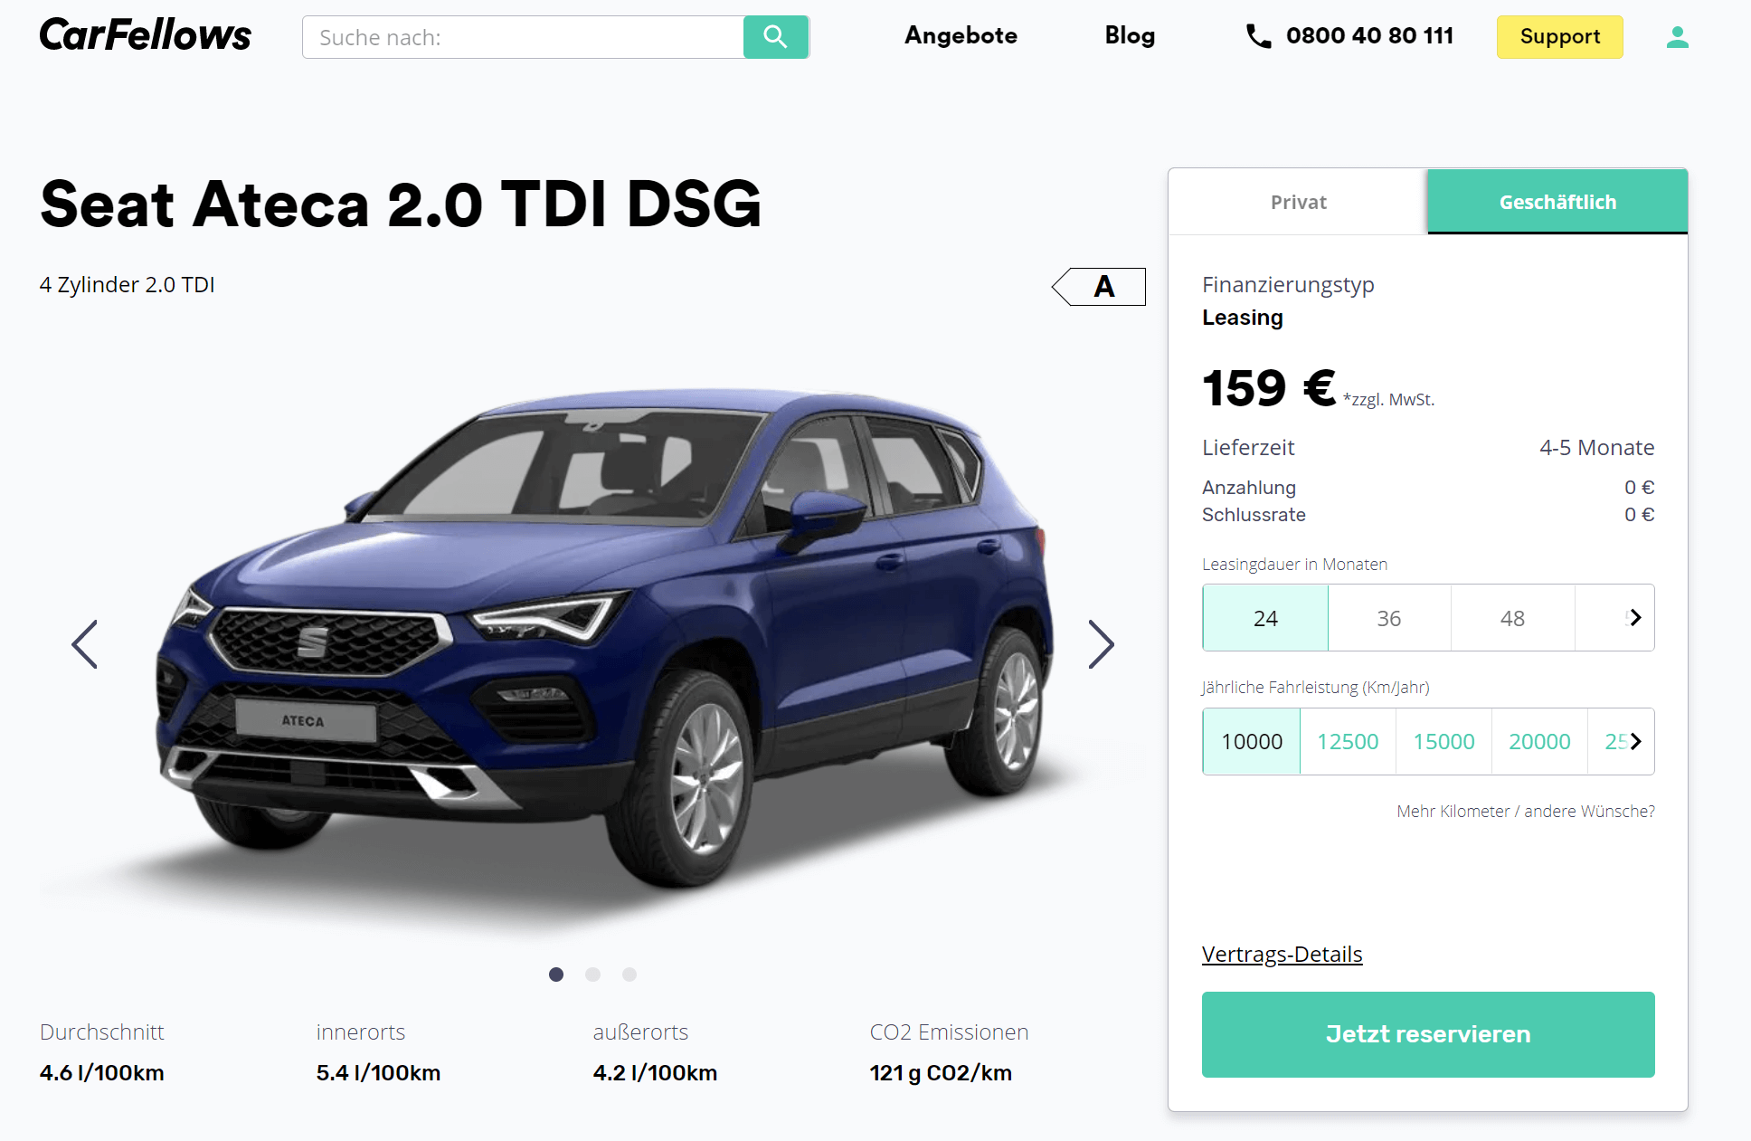1751x1141 pixels.
Task: Select 48 months leasing duration
Action: (1512, 618)
